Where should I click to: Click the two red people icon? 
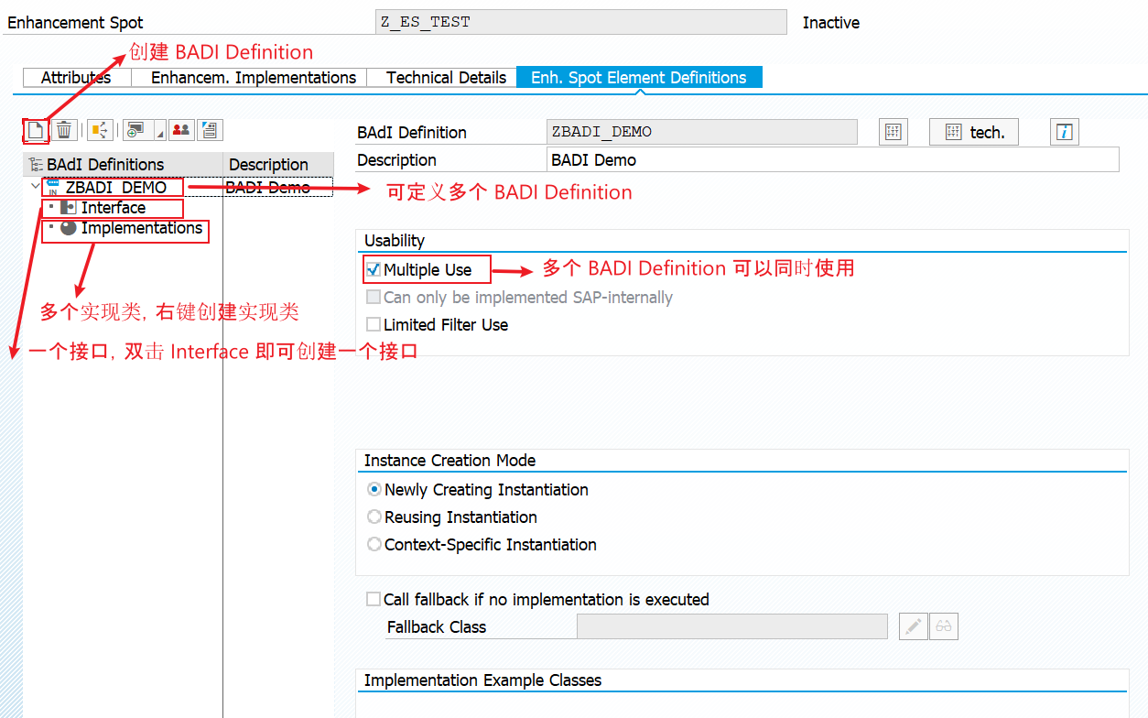pyautogui.click(x=181, y=130)
